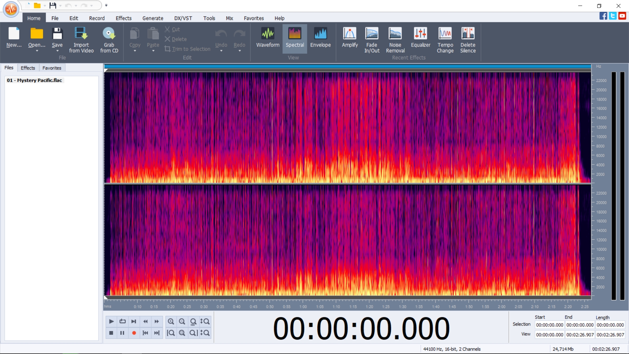Start playback of the audio
The width and height of the screenshot is (629, 354).
click(111, 322)
